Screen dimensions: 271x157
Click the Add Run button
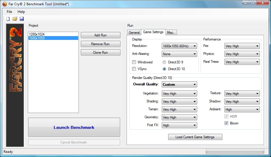point(100,35)
